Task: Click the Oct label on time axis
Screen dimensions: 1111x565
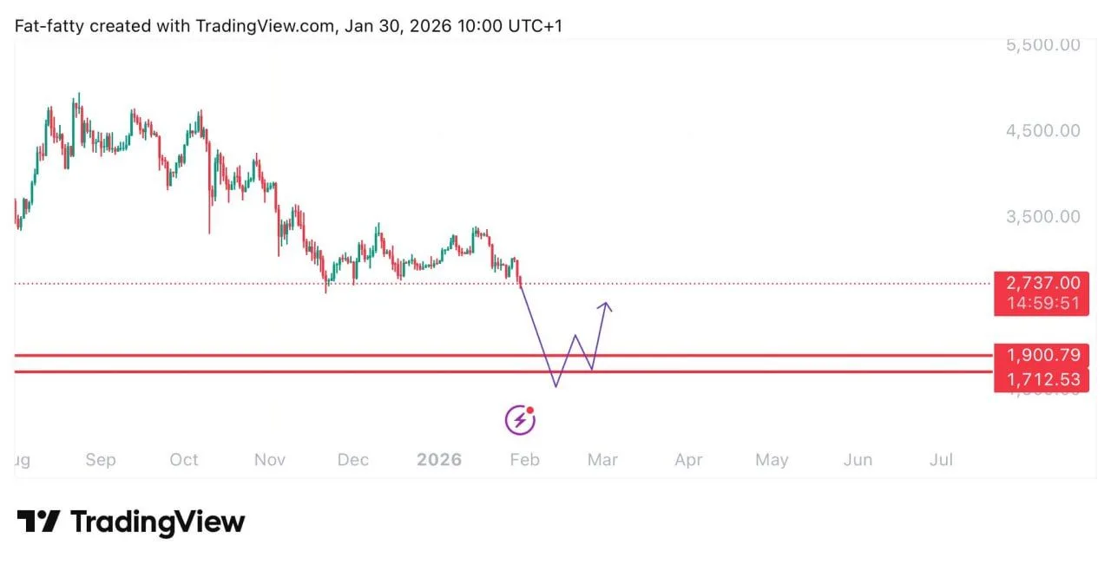Action: coord(184,460)
